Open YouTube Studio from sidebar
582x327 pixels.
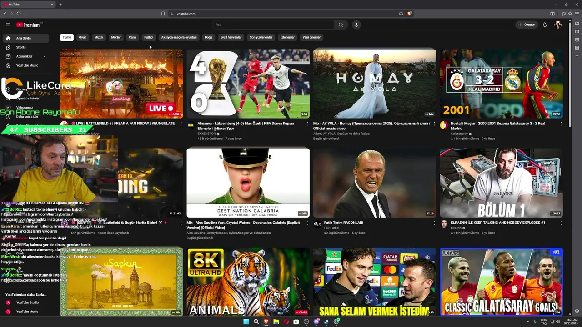(25, 302)
